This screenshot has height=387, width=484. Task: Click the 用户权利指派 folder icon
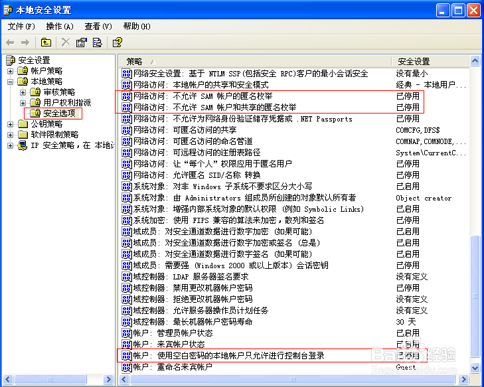click(x=35, y=102)
